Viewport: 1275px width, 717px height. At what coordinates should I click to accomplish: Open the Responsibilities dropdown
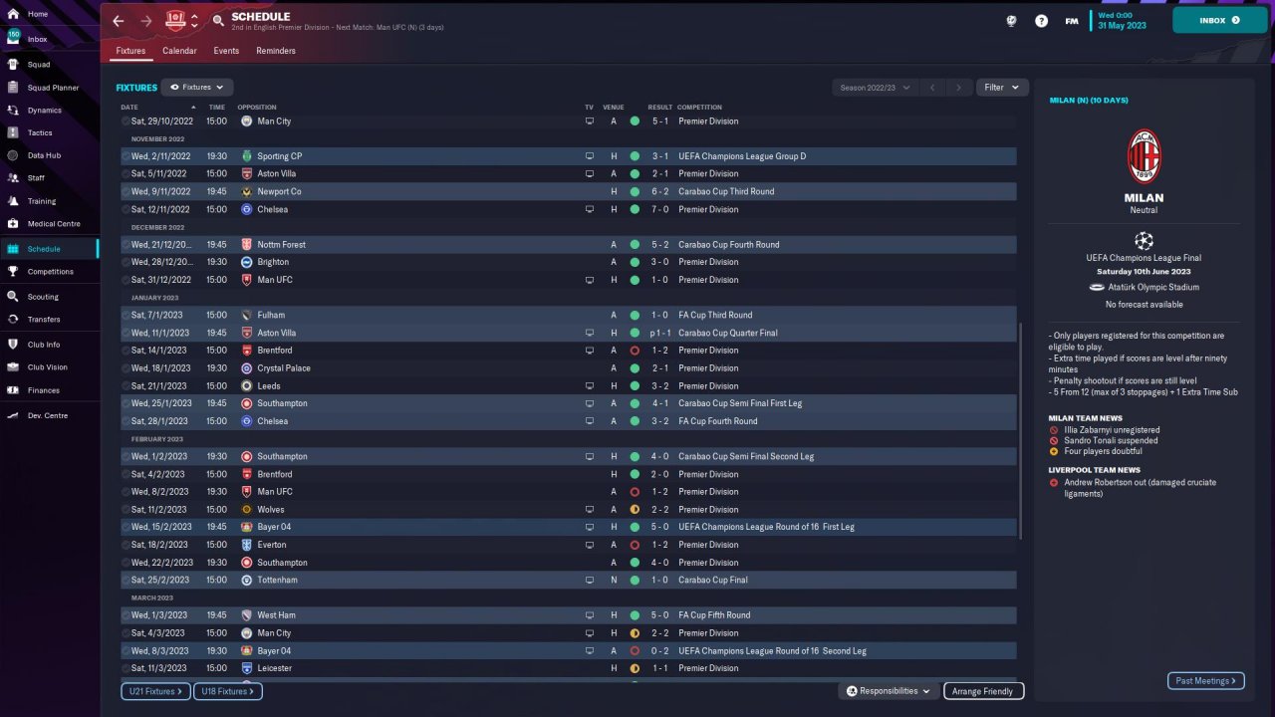[x=889, y=691]
